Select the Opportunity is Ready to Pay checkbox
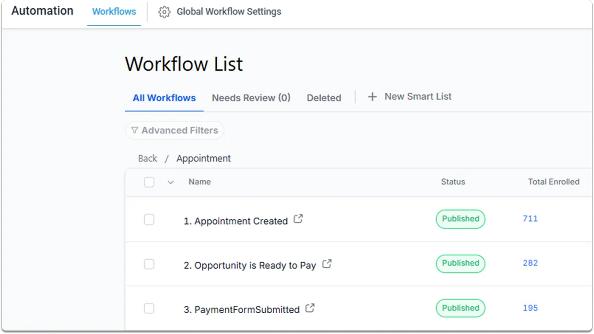This screenshot has height=334, width=594. point(149,264)
